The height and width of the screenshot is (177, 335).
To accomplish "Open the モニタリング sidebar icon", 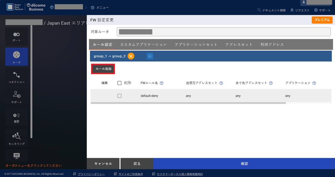I will click(x=16, y=138).
